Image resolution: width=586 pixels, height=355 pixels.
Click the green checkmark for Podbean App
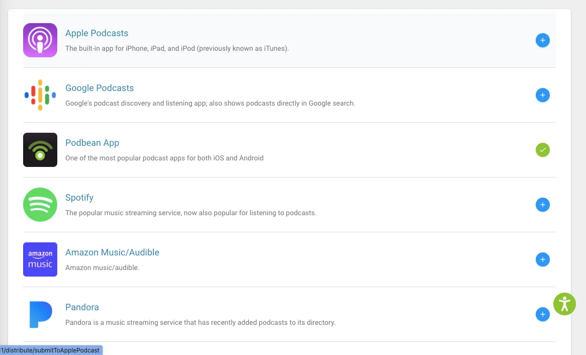pos(542,150)
